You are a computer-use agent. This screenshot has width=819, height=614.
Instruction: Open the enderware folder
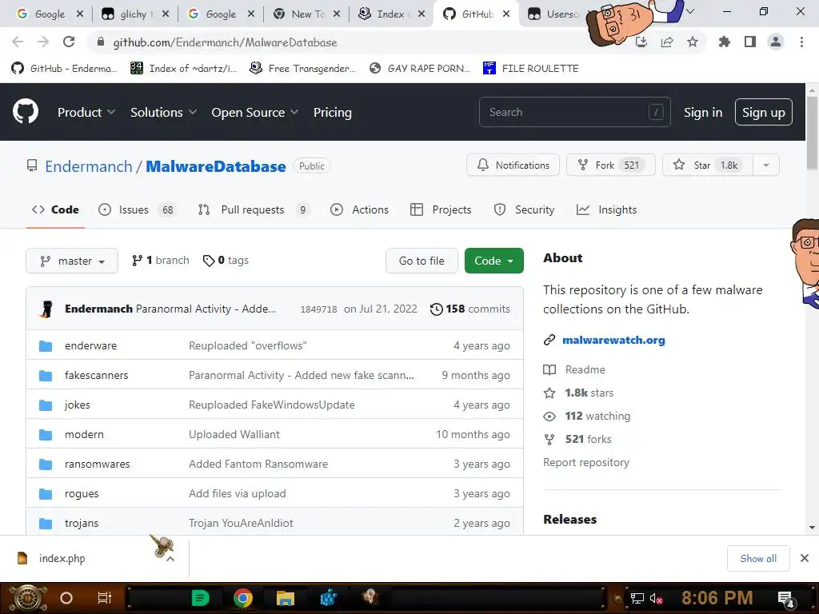tap(91, 345)
